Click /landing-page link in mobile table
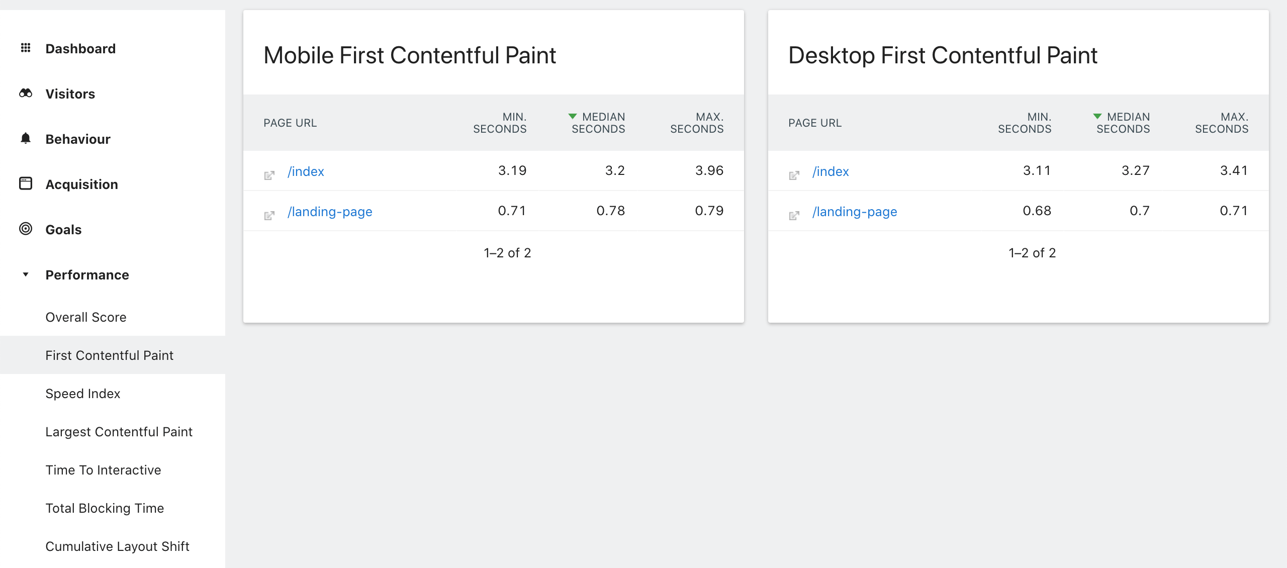The image size is (1287, 568). click(x=330, y=212)
